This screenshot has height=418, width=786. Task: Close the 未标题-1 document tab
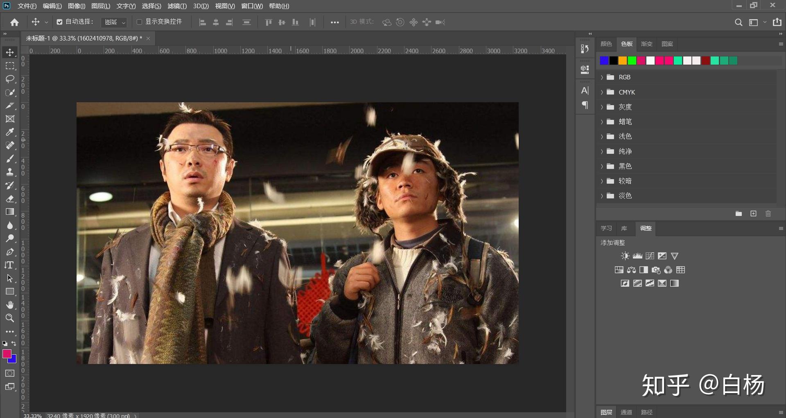(148, 38)
